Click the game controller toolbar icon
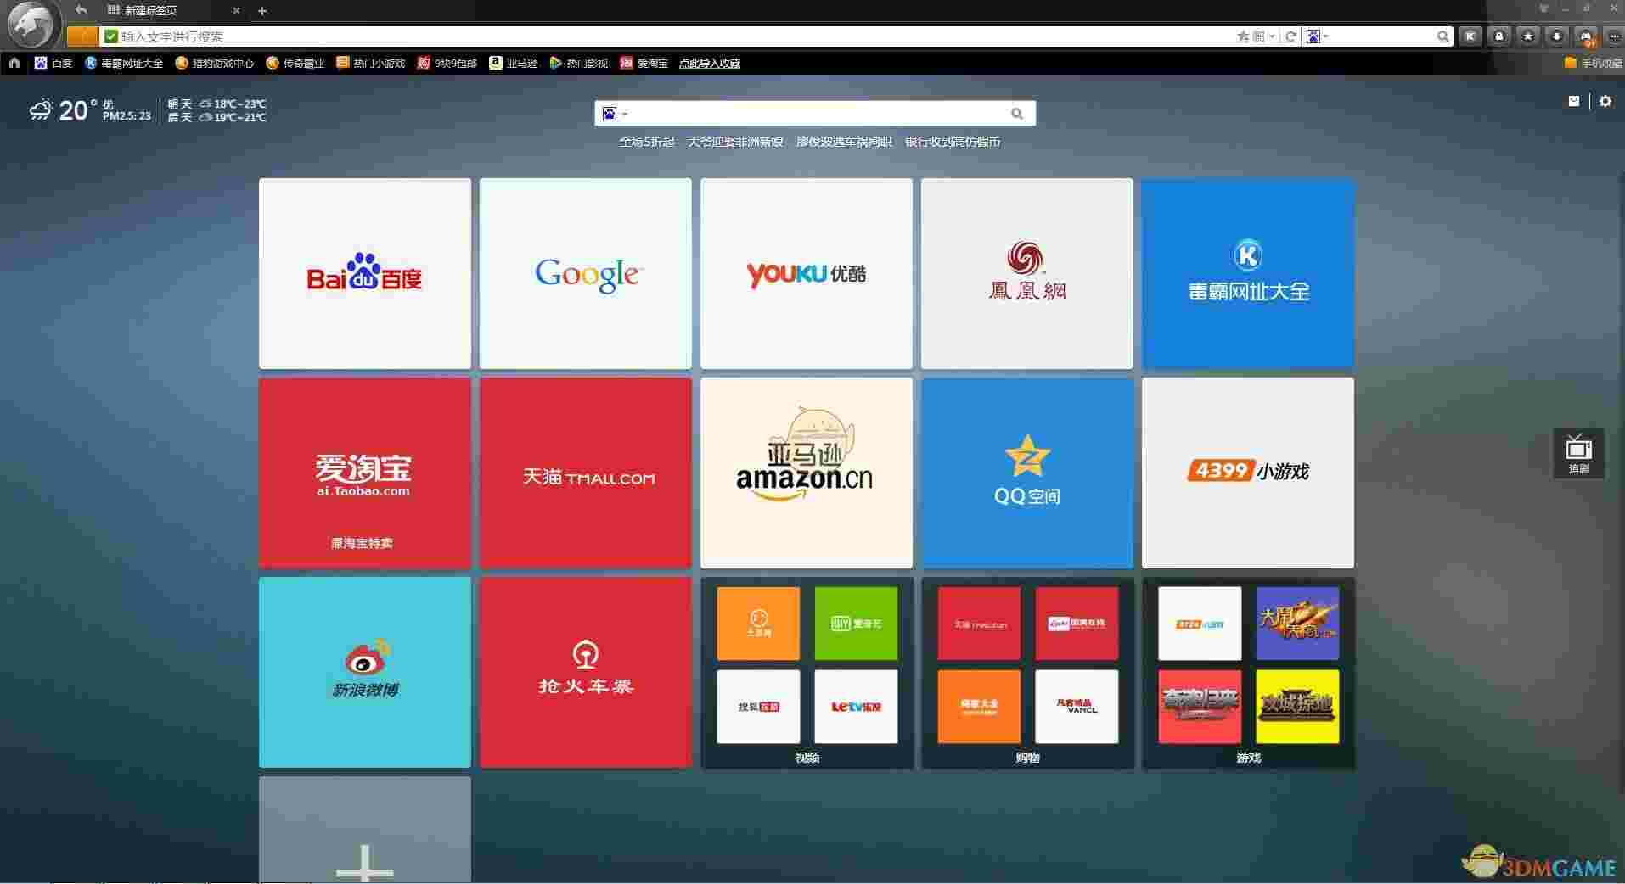1625x884 pixels. coord(1585,36)
